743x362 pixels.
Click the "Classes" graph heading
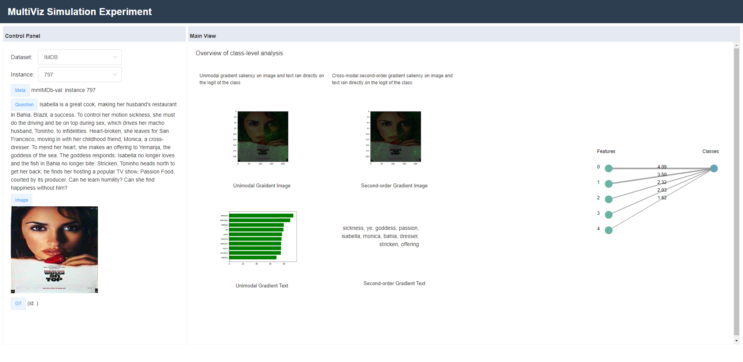tap(710, 151)
